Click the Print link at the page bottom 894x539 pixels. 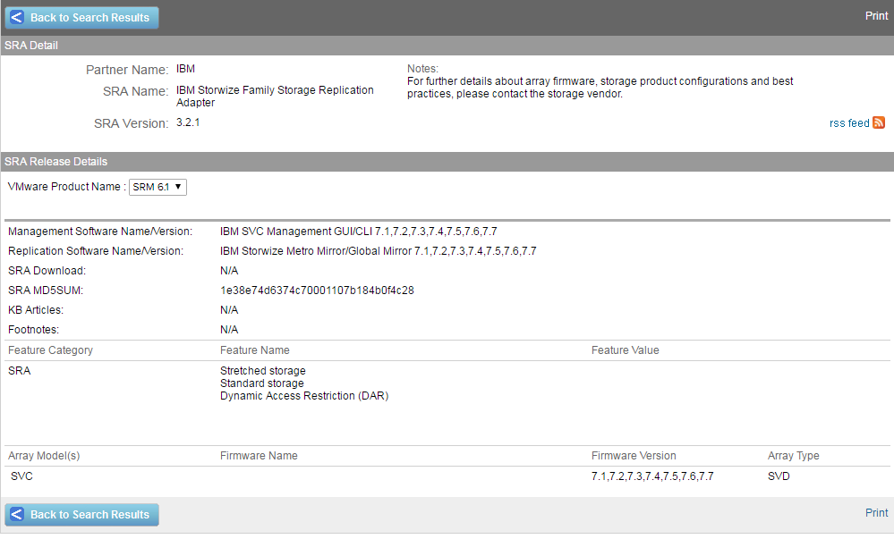pyautogui.click(x=876, y=513)
